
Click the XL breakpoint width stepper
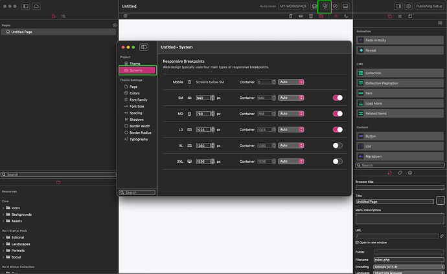(x=212, y=145)
